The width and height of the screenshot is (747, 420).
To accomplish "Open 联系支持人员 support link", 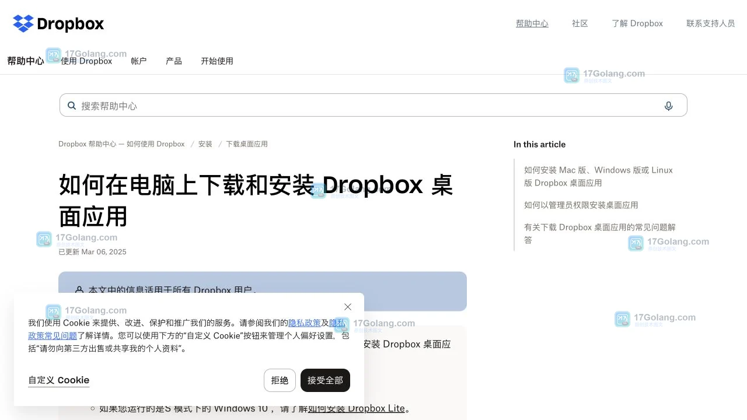I will pos(710,23).
